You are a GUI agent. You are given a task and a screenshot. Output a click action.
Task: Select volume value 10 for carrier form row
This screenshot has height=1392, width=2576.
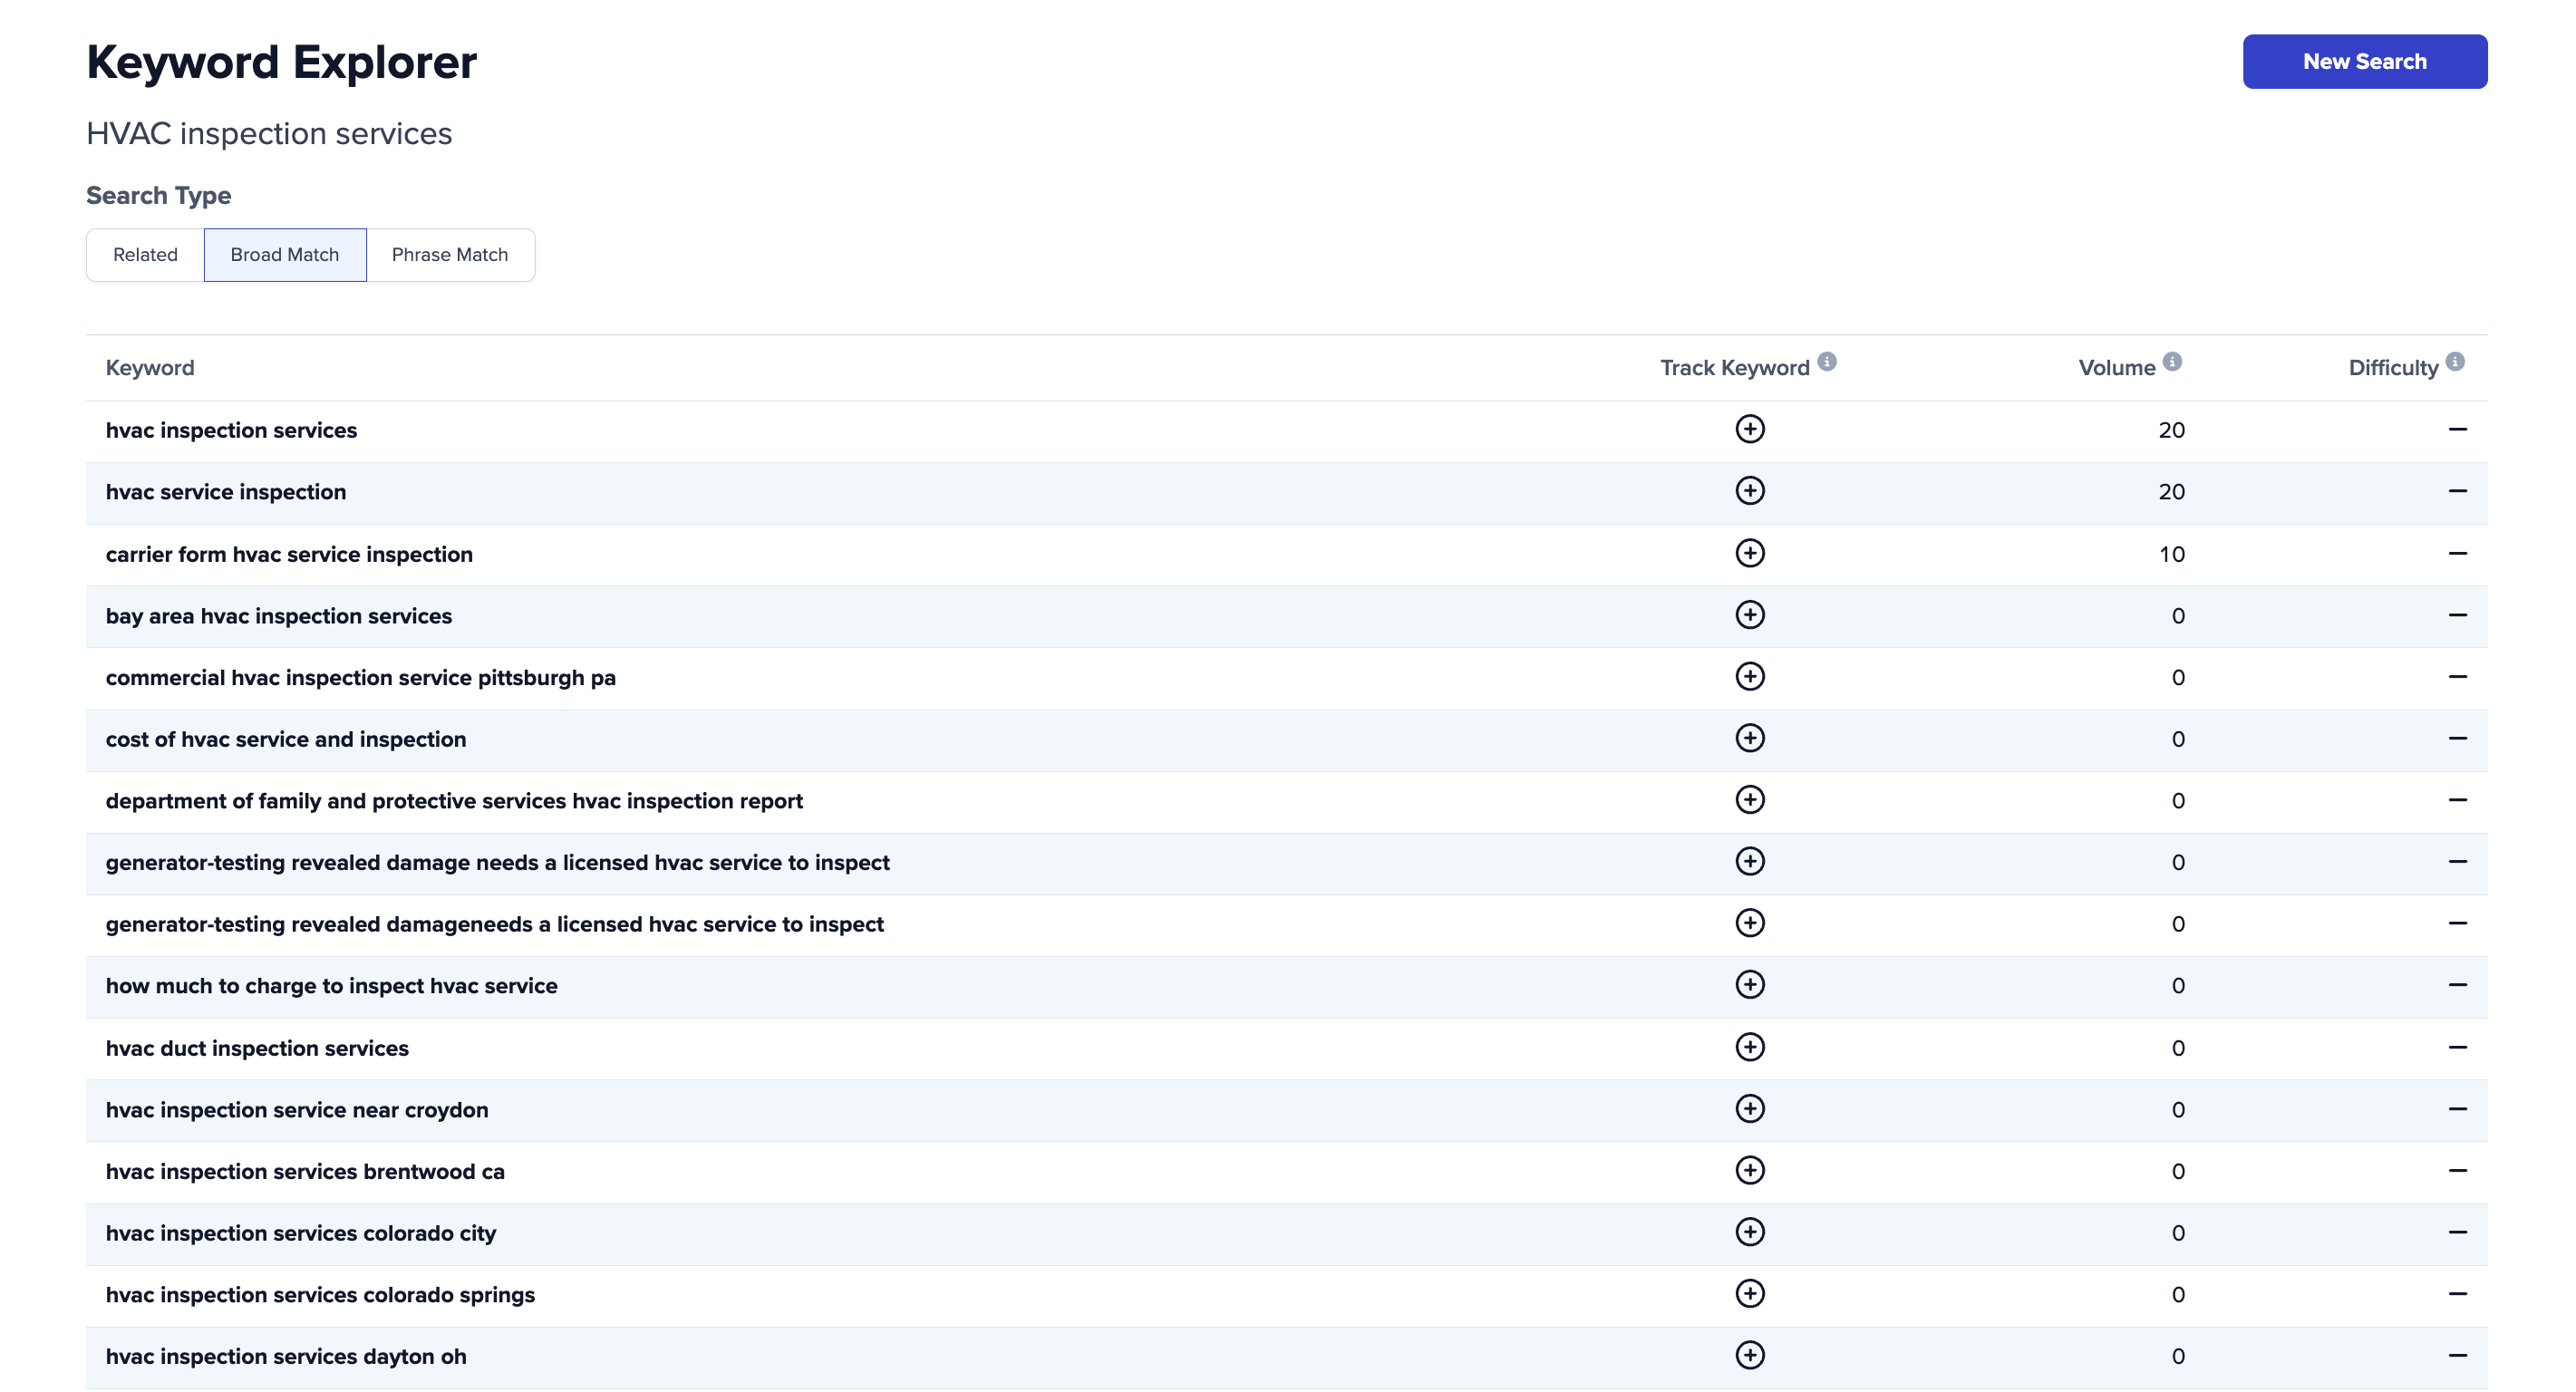click(x=2171, y=554)
